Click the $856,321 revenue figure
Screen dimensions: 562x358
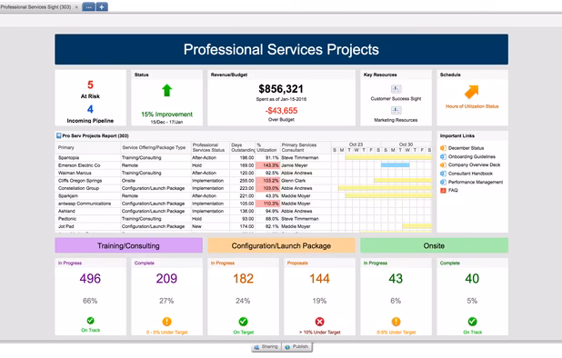pos(281,89)
